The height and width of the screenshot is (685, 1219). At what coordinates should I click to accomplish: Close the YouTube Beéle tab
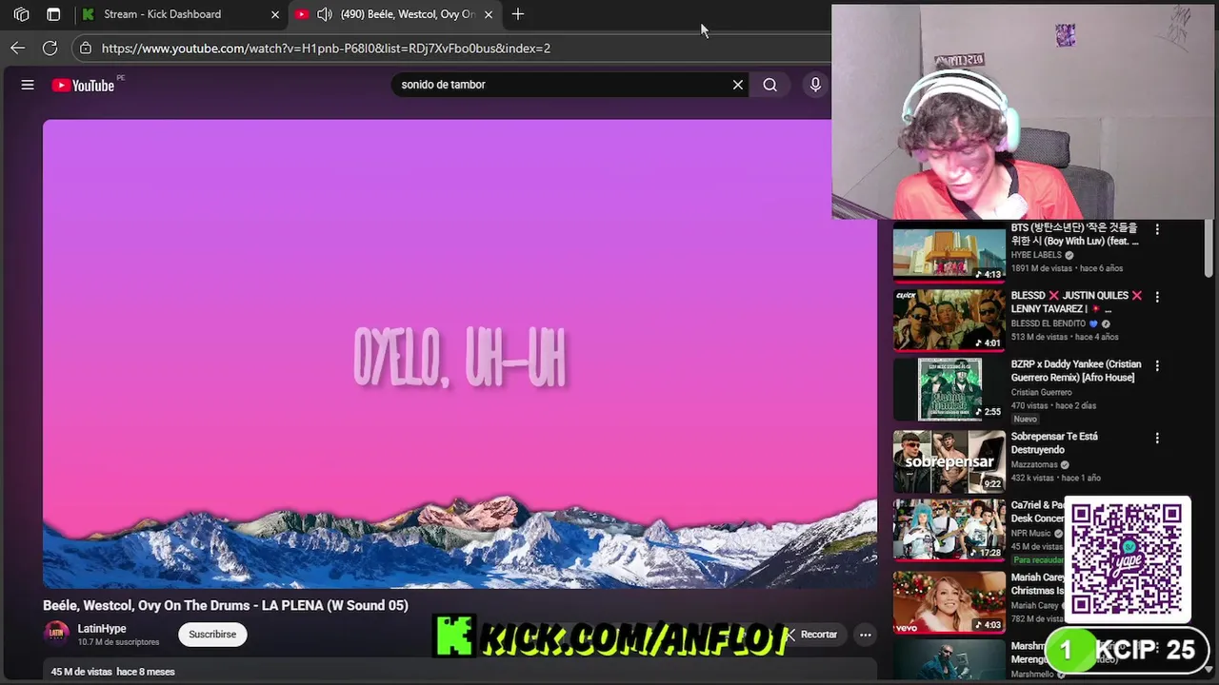(489, 14)
